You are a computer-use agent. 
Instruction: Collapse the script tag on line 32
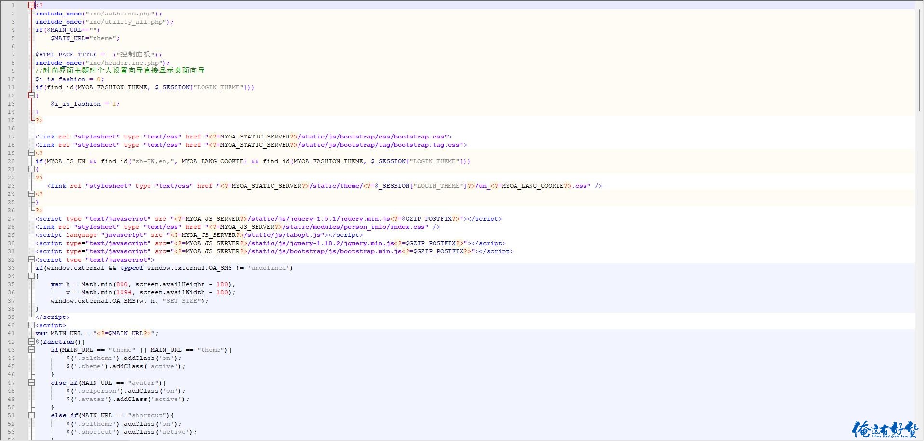(x=31, y=260)
